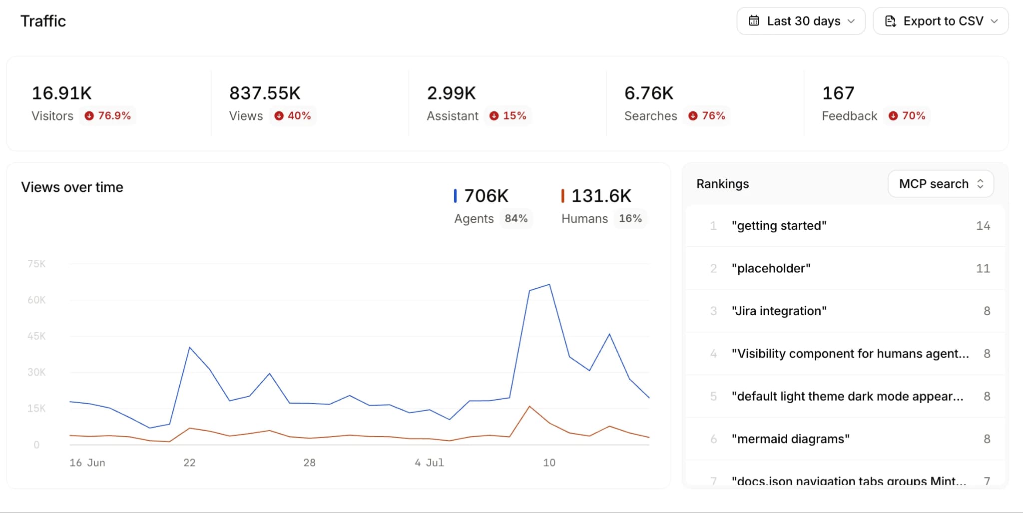Click the orange Humans legend color marker
The image size is (1023, 513).
point(562,196)
